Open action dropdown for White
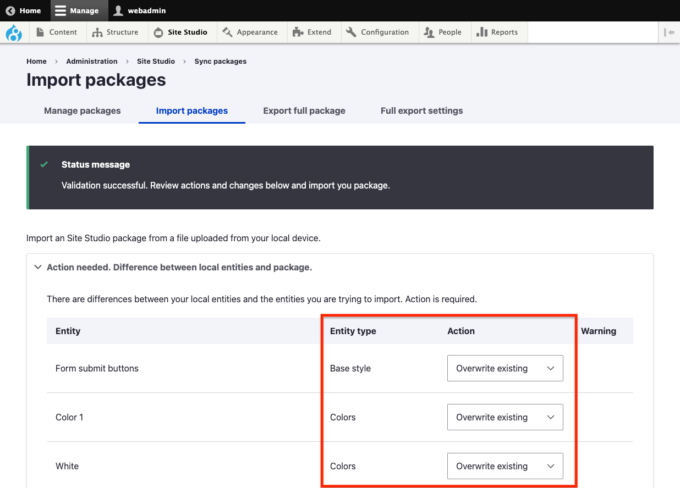 pyautogui.click(x=505, y=466)
